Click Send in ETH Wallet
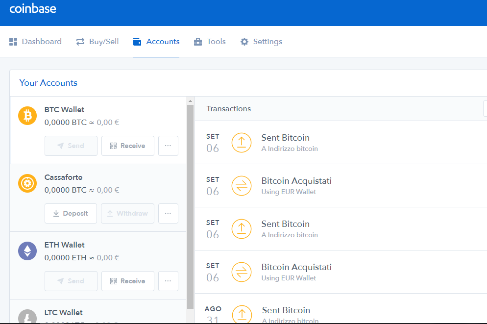The image size is (487, 324). pos(71,281)
